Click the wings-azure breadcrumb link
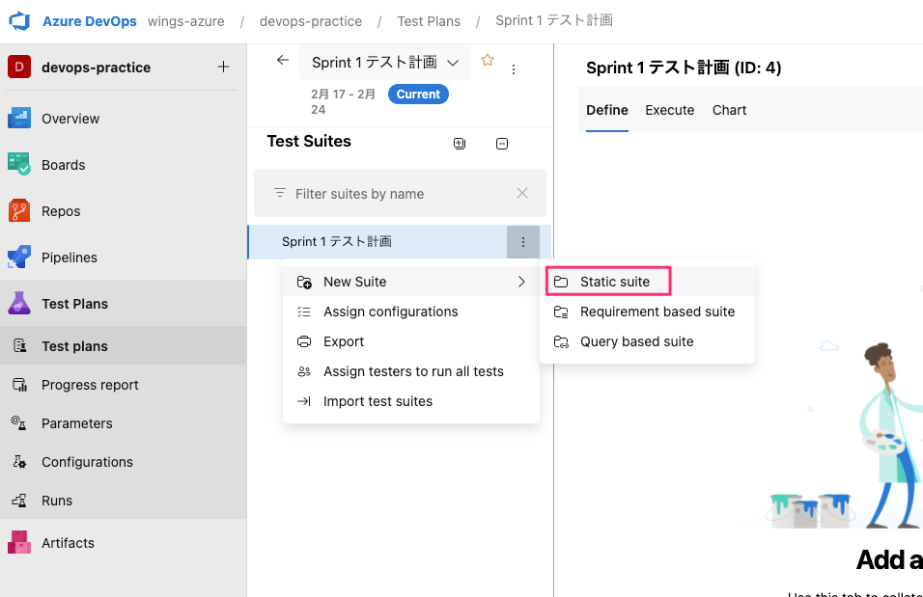Screen dimensions: 923x597 (x=186, y=21)
